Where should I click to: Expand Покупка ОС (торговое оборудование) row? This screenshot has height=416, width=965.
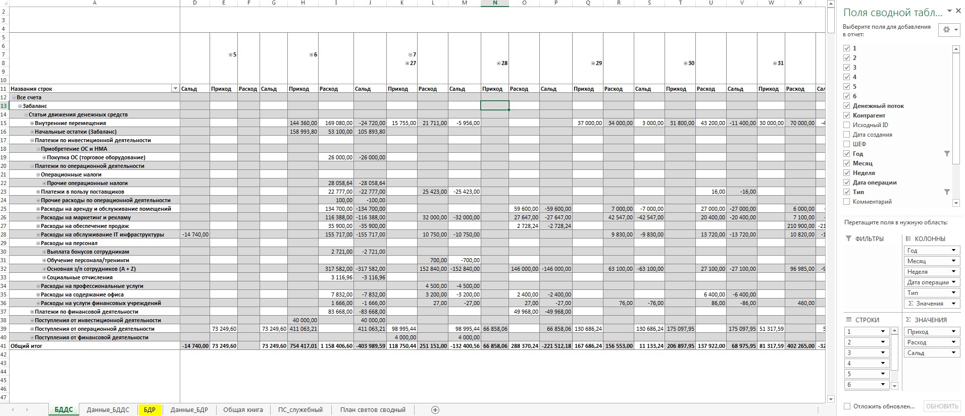coord(44,158)
